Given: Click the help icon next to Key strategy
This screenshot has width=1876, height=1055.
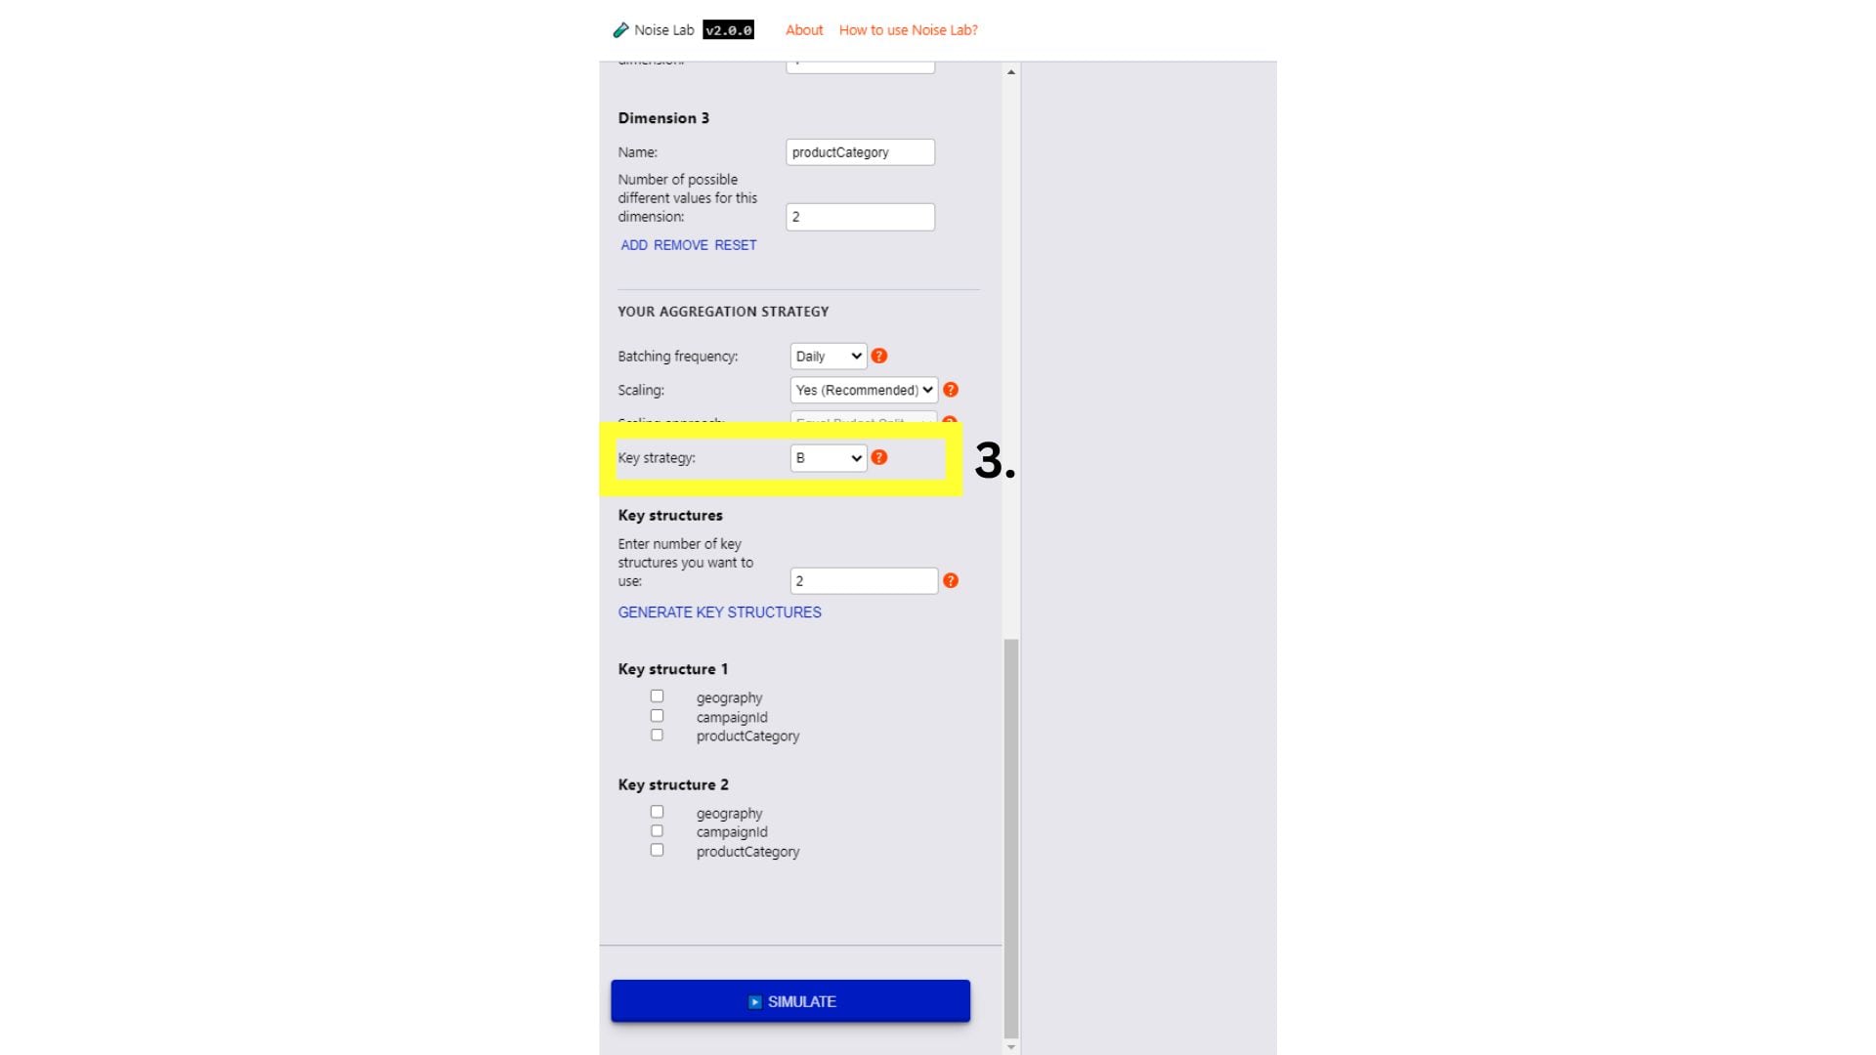Looking at the screenshot, I should (x=880, y=457).
